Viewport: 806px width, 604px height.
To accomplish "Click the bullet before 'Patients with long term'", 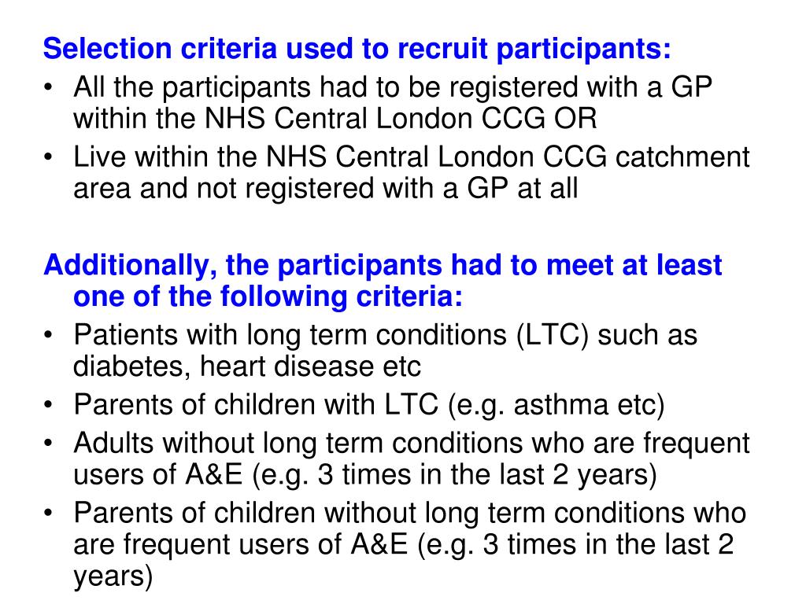I will coord(48,335).
